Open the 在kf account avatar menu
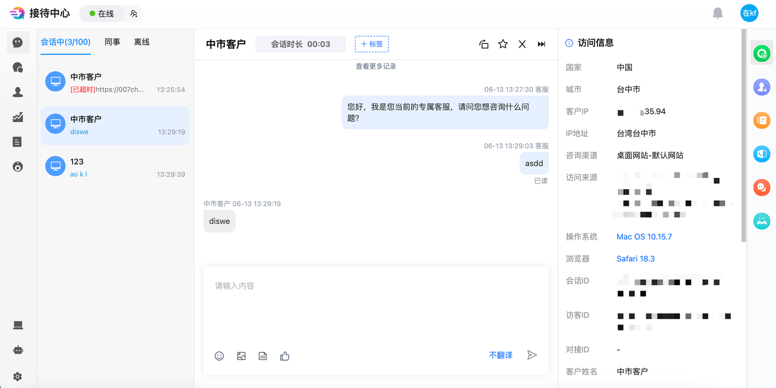The height and width of the screenshot is (388, 776). click(749, 13)
